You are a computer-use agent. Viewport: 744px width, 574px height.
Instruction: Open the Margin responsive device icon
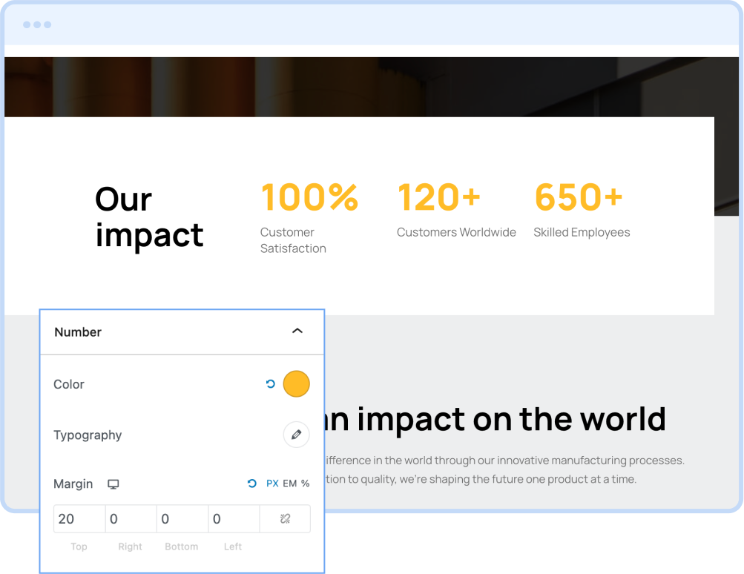coord(113,484)
